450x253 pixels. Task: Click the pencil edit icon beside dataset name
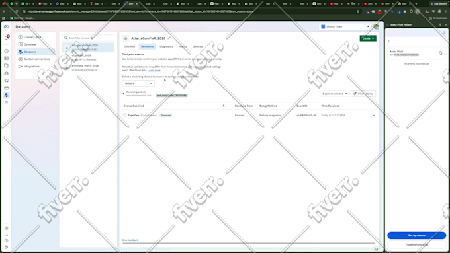[x=169, y=38]
